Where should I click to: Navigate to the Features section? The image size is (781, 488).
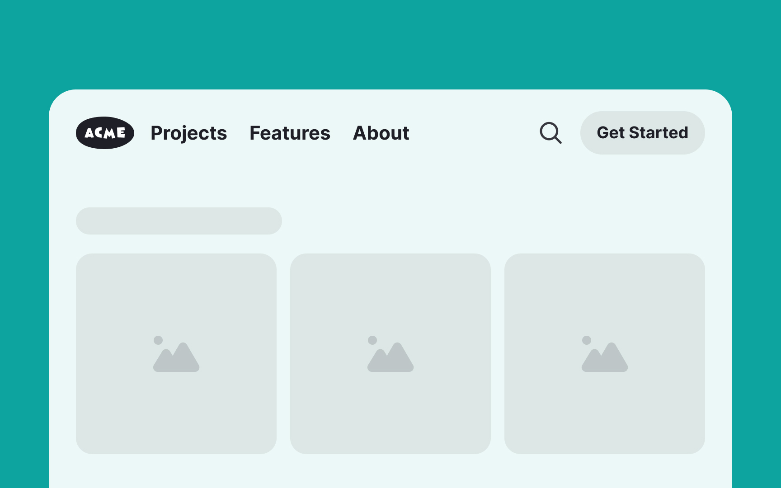290,133
